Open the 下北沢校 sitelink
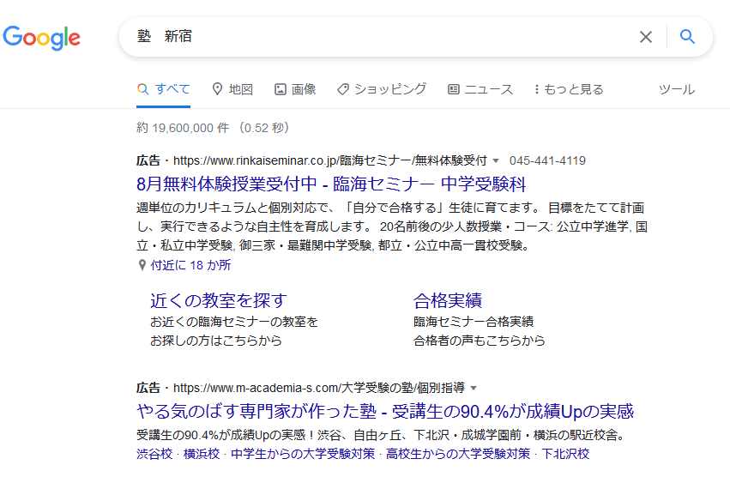 tap(565, 454)
